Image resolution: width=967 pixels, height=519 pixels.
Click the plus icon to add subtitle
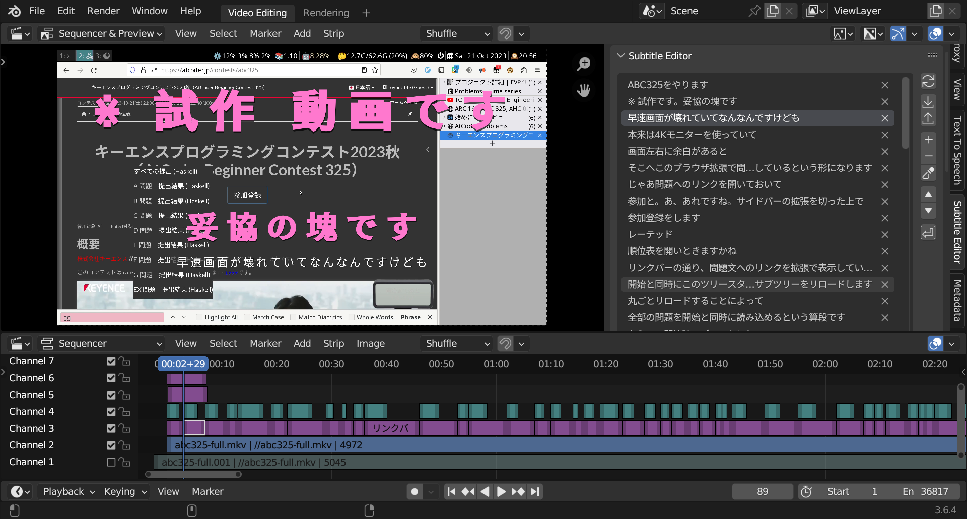pyautogui.click(x=929, y=140)
